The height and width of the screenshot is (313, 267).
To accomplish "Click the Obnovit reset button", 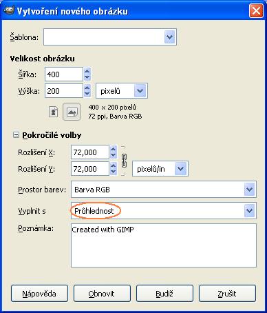I will (x=102, y=294).
